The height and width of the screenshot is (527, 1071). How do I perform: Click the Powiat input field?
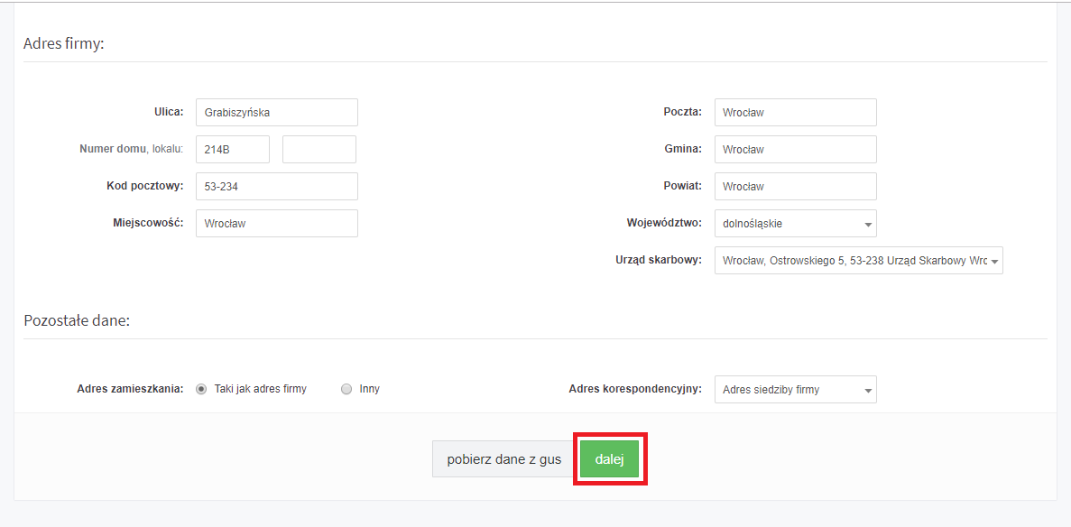coord(796,186)
